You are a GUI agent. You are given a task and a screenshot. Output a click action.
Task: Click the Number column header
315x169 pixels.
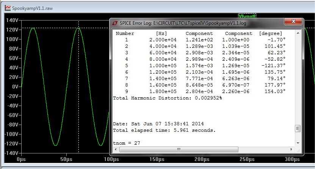point(125,33)
